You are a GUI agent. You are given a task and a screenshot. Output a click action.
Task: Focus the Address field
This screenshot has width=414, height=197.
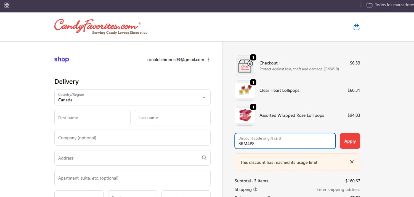tap(132, 158)
